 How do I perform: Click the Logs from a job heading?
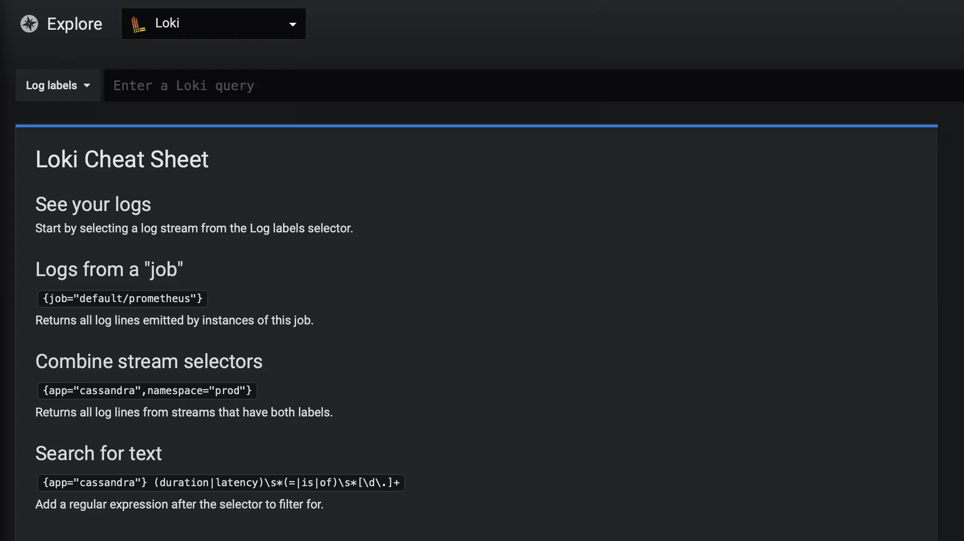click(109, 269)
